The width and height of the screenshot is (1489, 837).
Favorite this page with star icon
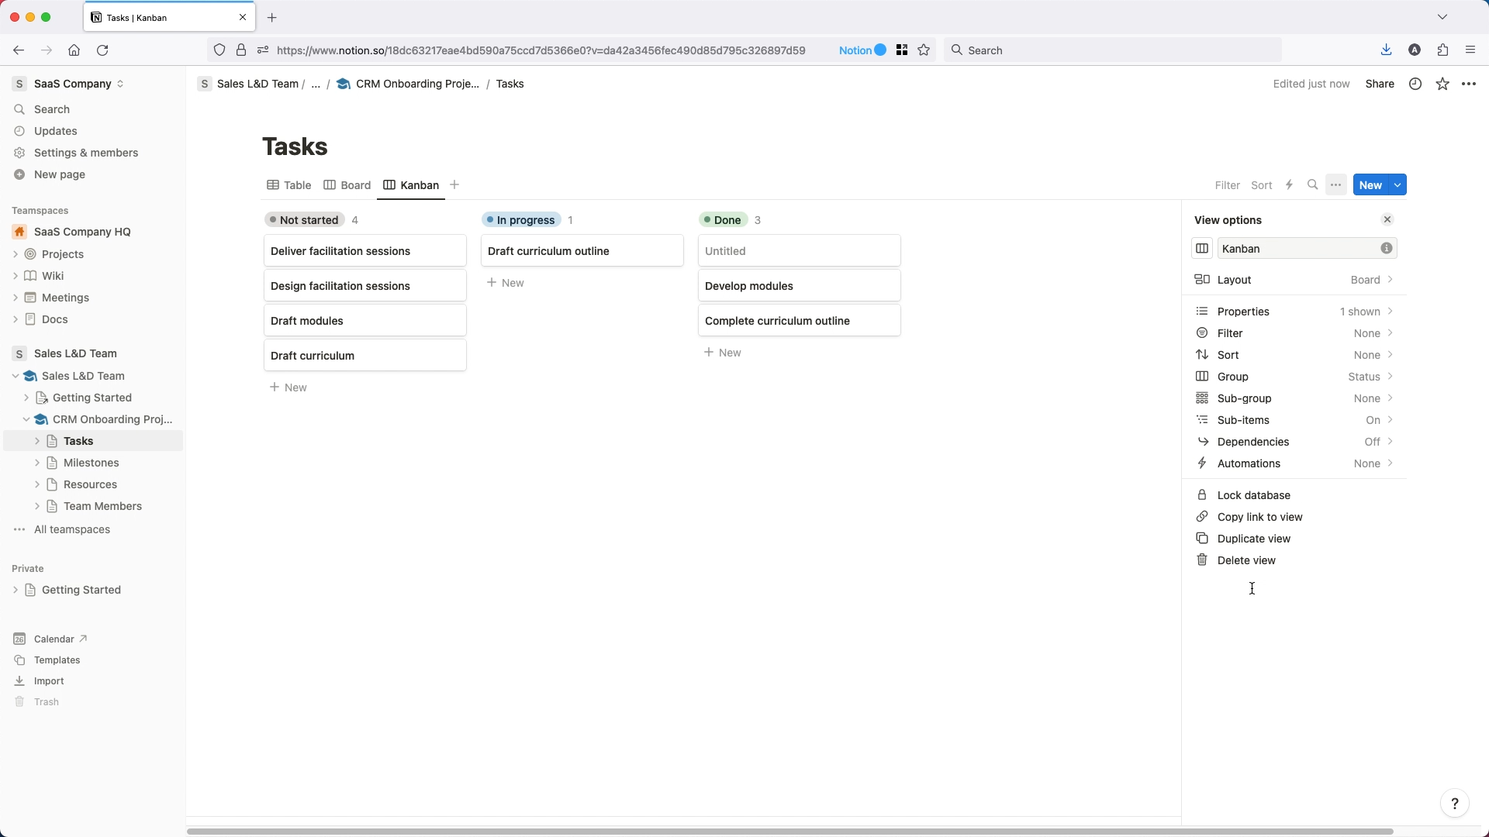tap(1442, 84)
